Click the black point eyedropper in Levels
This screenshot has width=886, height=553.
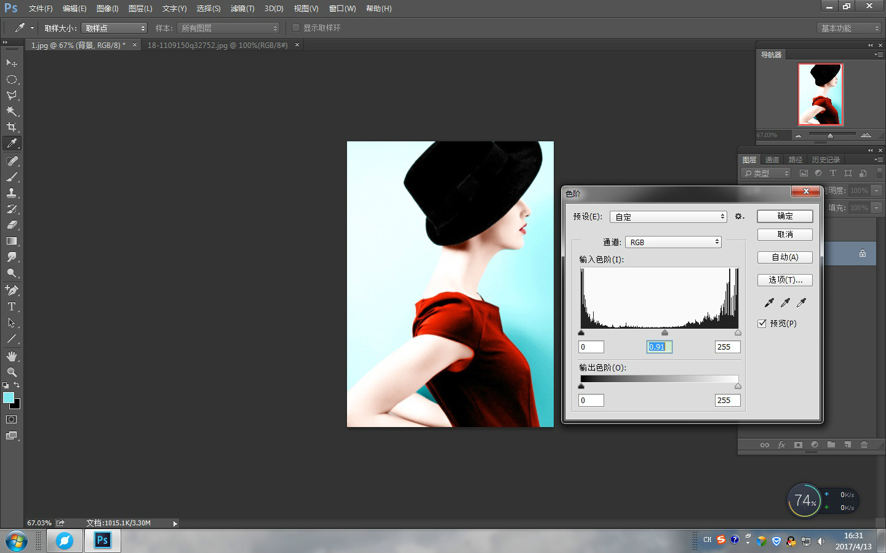769,302
